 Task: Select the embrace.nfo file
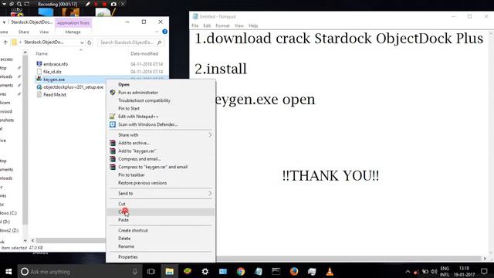pos(56,64)
